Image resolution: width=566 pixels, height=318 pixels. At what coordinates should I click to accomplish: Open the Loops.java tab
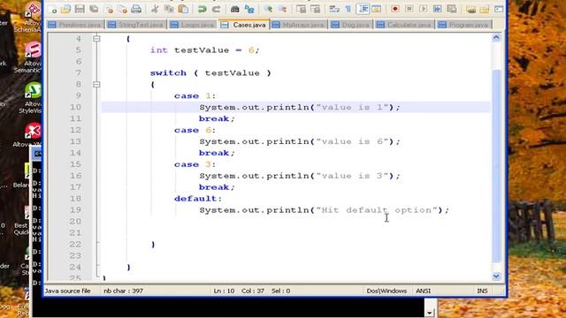pyautogui.click(x=193, y=25)
